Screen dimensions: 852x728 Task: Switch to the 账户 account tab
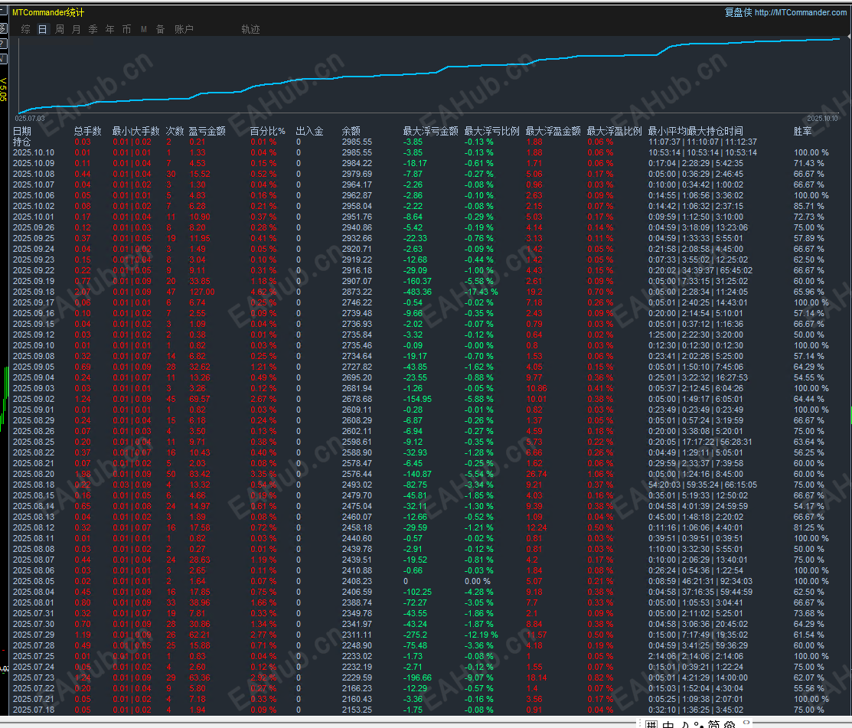184,29
